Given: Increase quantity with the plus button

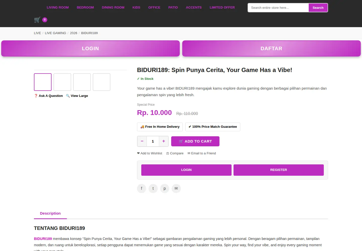Looking at the screenshot, I should pyautogui.click(x=164, y=141).
